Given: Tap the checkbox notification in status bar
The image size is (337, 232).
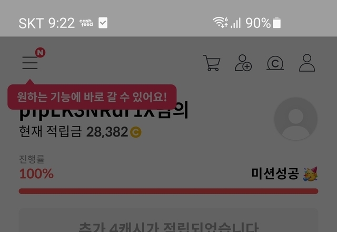Looking at the screenshot, I should click(103, 23).
